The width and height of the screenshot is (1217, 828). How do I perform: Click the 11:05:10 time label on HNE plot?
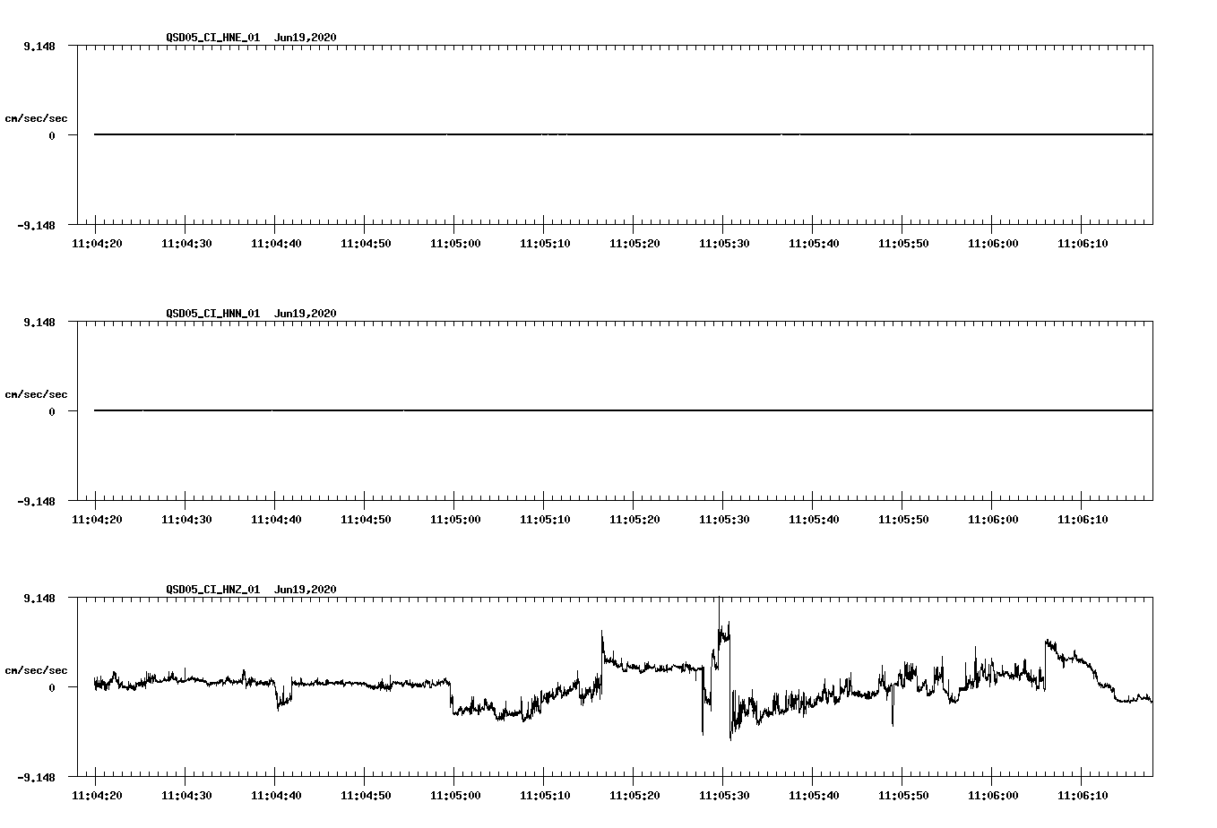[x=545, y=243]
